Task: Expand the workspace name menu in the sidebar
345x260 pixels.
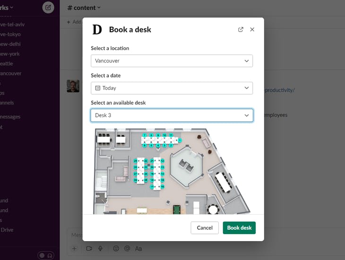Action: pyautogui.click(x=7, y=8)
